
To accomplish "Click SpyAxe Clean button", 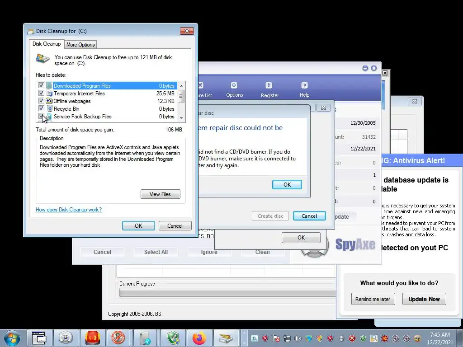I will coord(263,252).
